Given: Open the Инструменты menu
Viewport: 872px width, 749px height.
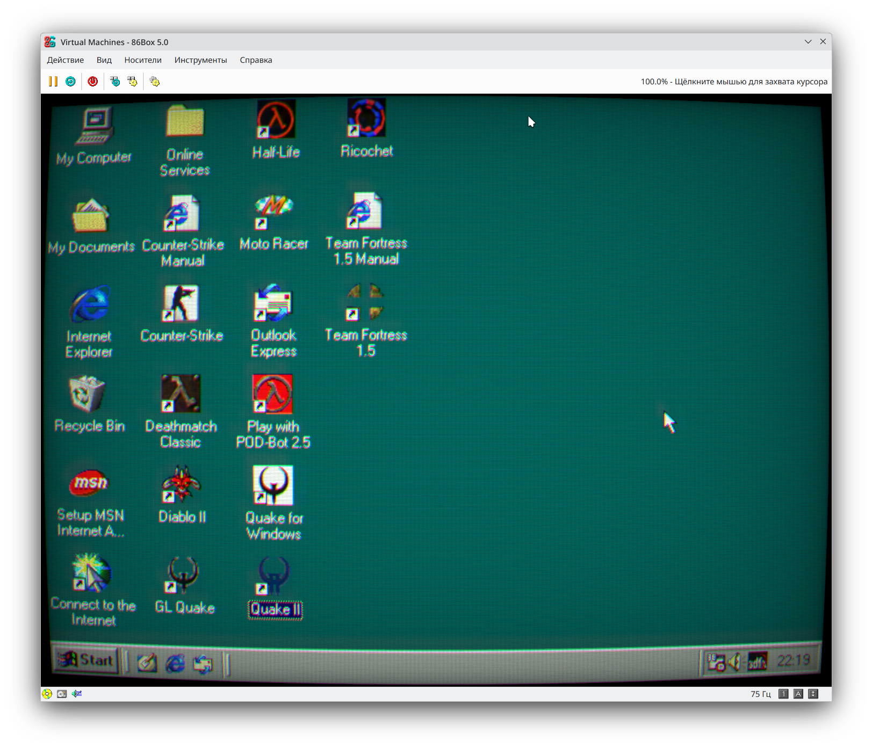Looking at the screenshot, I should pos(201,60).
